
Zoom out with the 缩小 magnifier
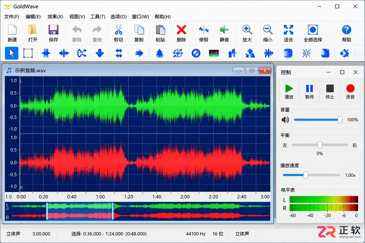coord(268,30)
